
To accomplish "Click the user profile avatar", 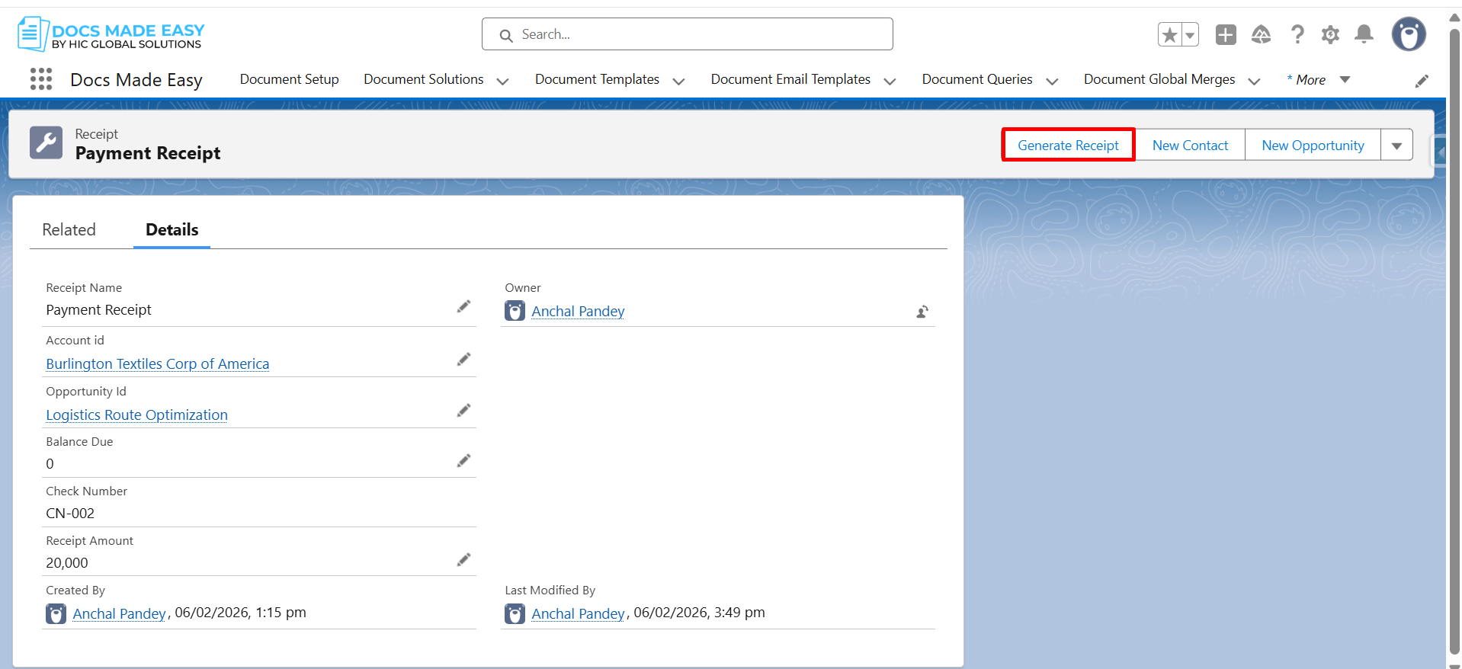I will coord(1408,34).
